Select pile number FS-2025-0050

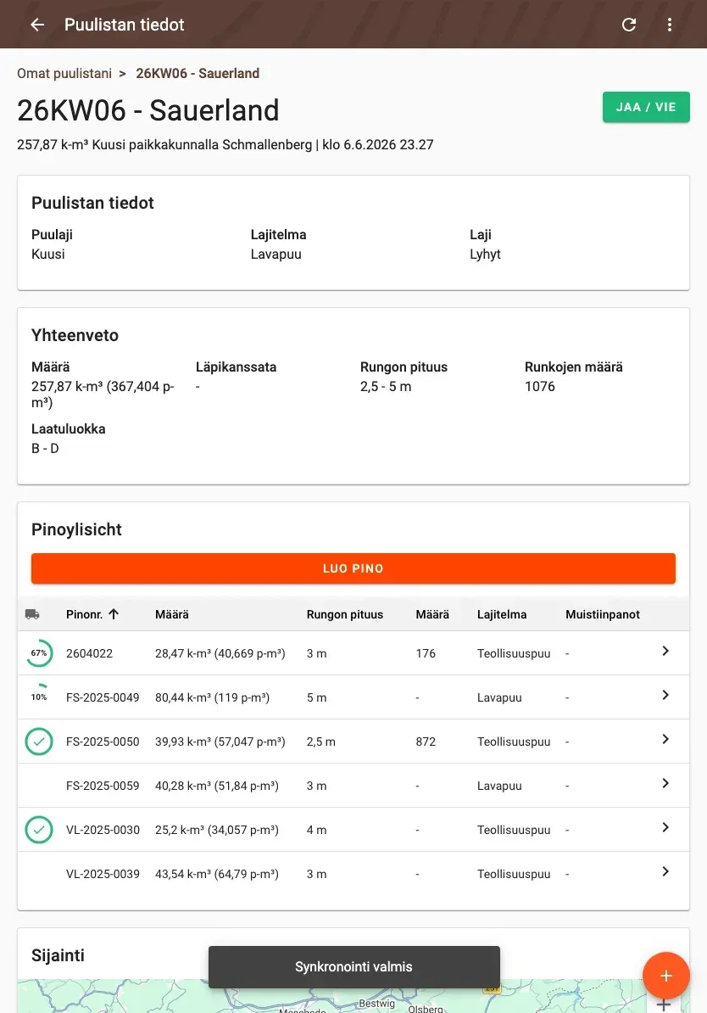click(x=103, y=742)
